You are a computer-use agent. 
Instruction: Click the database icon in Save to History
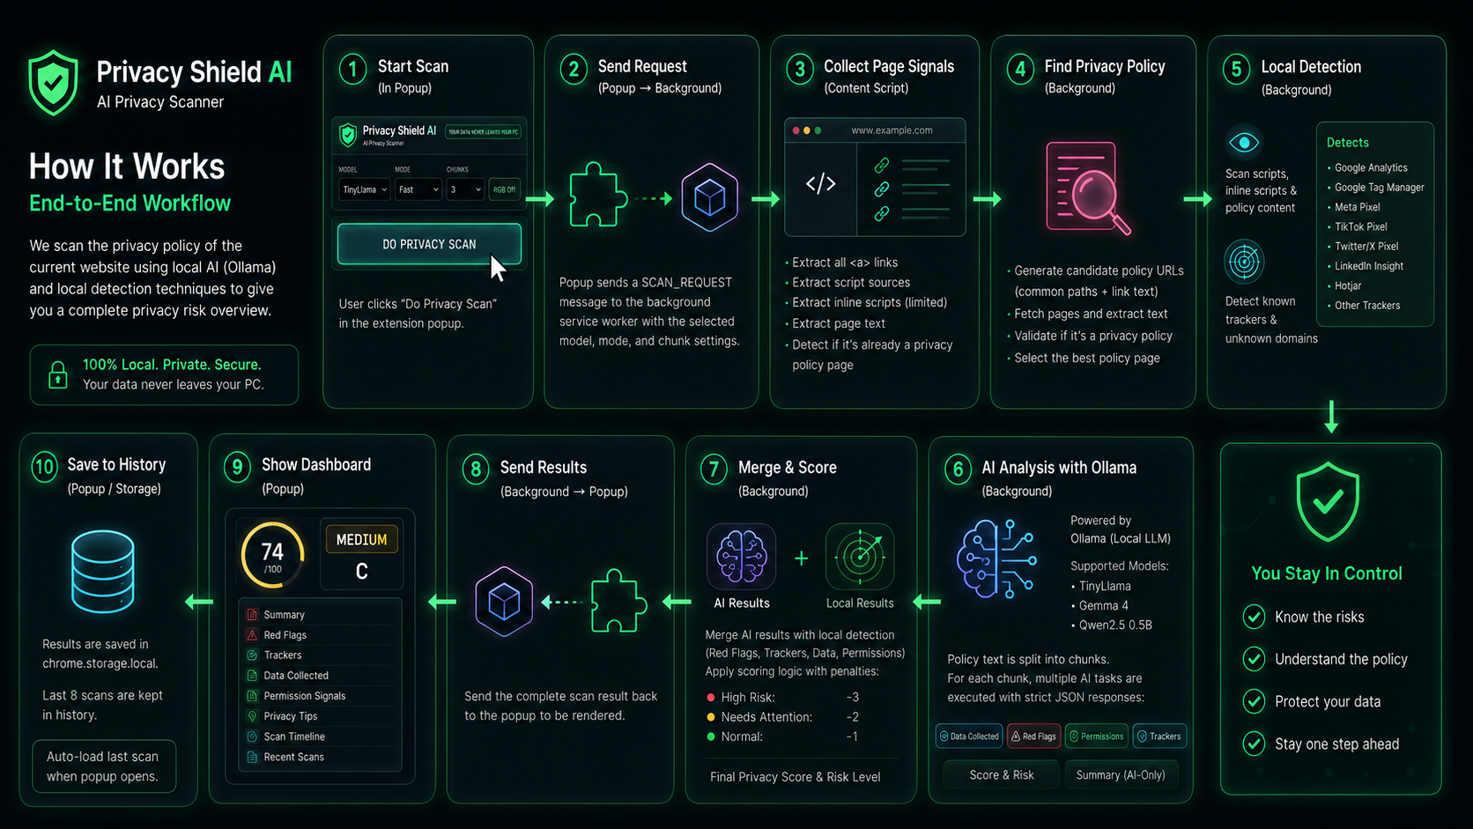[103, 572]
